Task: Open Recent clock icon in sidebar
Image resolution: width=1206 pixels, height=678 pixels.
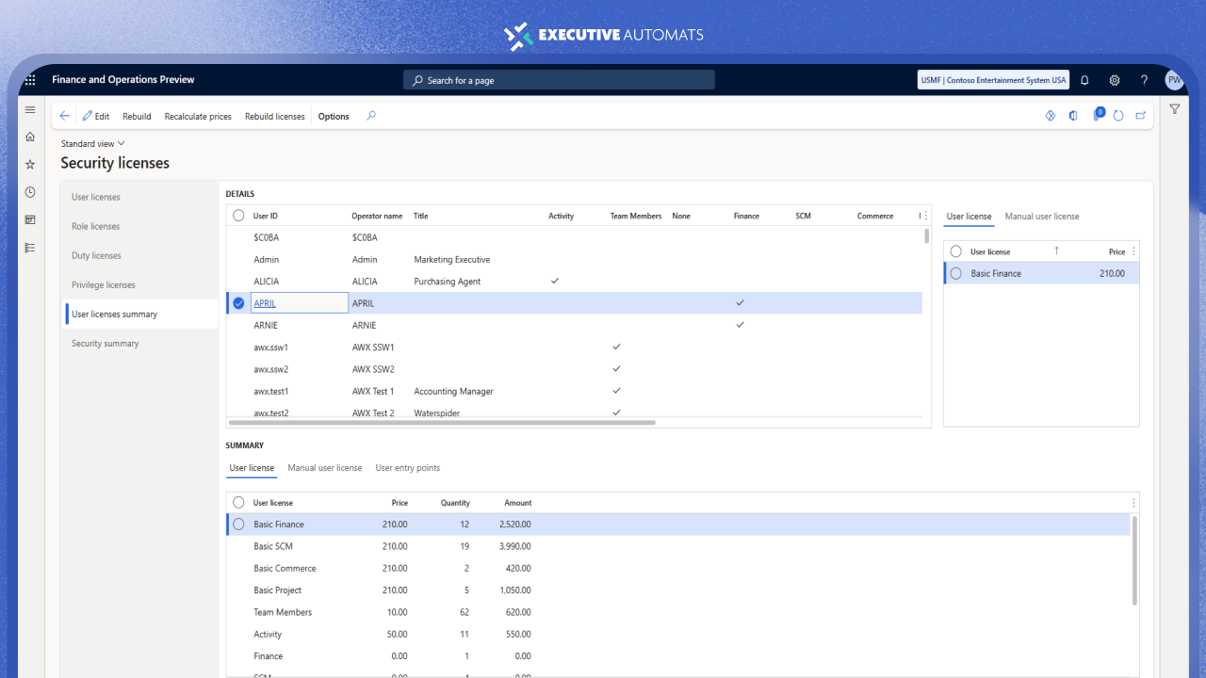Action: click(30, 192)
